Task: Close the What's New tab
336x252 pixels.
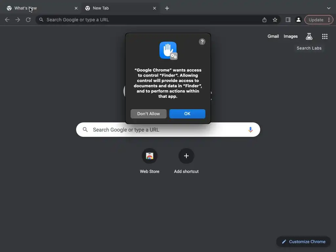Action: [x=76, y=8]
